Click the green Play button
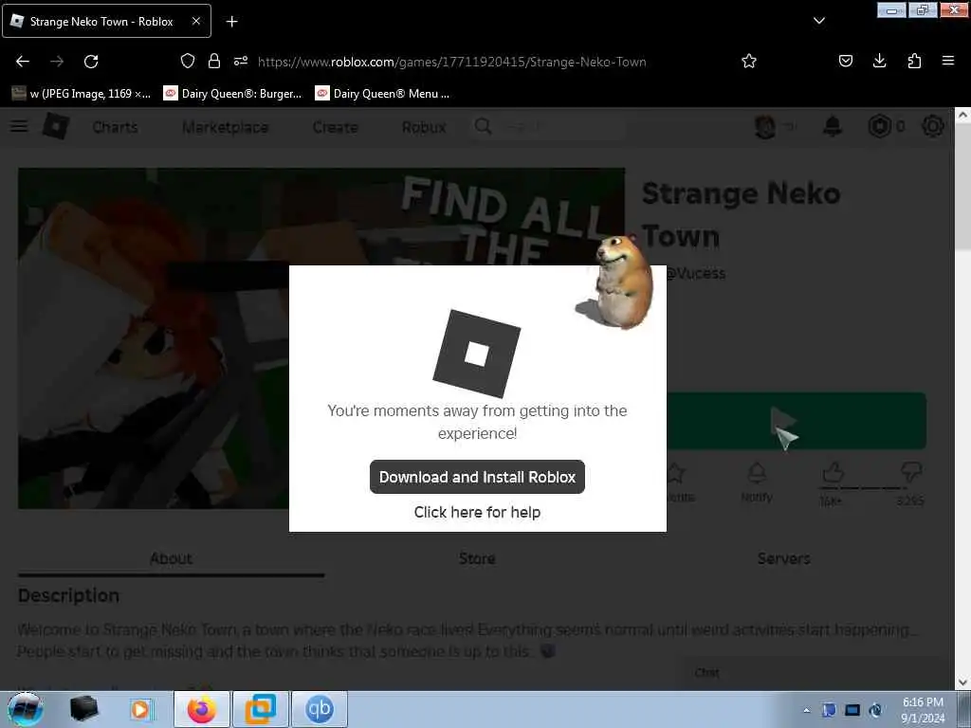Viewport: 971px width, 728px height. tap(796, 421)
